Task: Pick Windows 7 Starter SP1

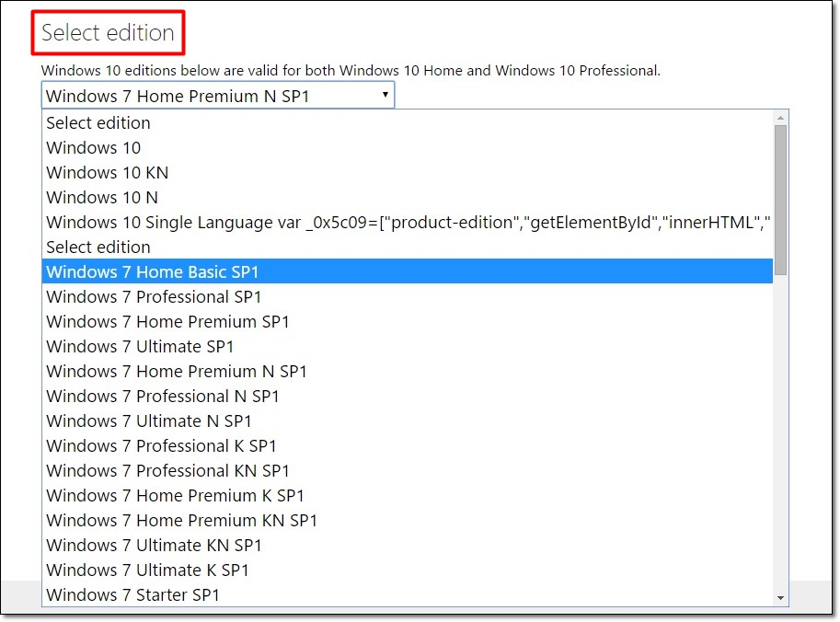Action: click(x=408, y=594)
